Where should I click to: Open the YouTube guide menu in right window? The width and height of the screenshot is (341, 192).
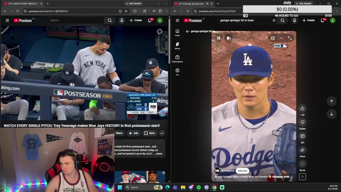(x=177, y=20)
